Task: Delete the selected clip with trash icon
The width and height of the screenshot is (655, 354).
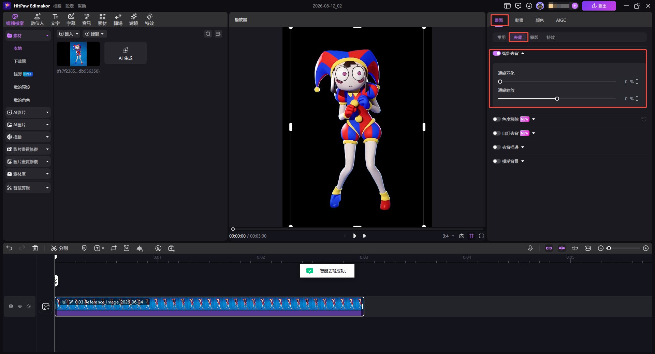Action: point(35,248)
